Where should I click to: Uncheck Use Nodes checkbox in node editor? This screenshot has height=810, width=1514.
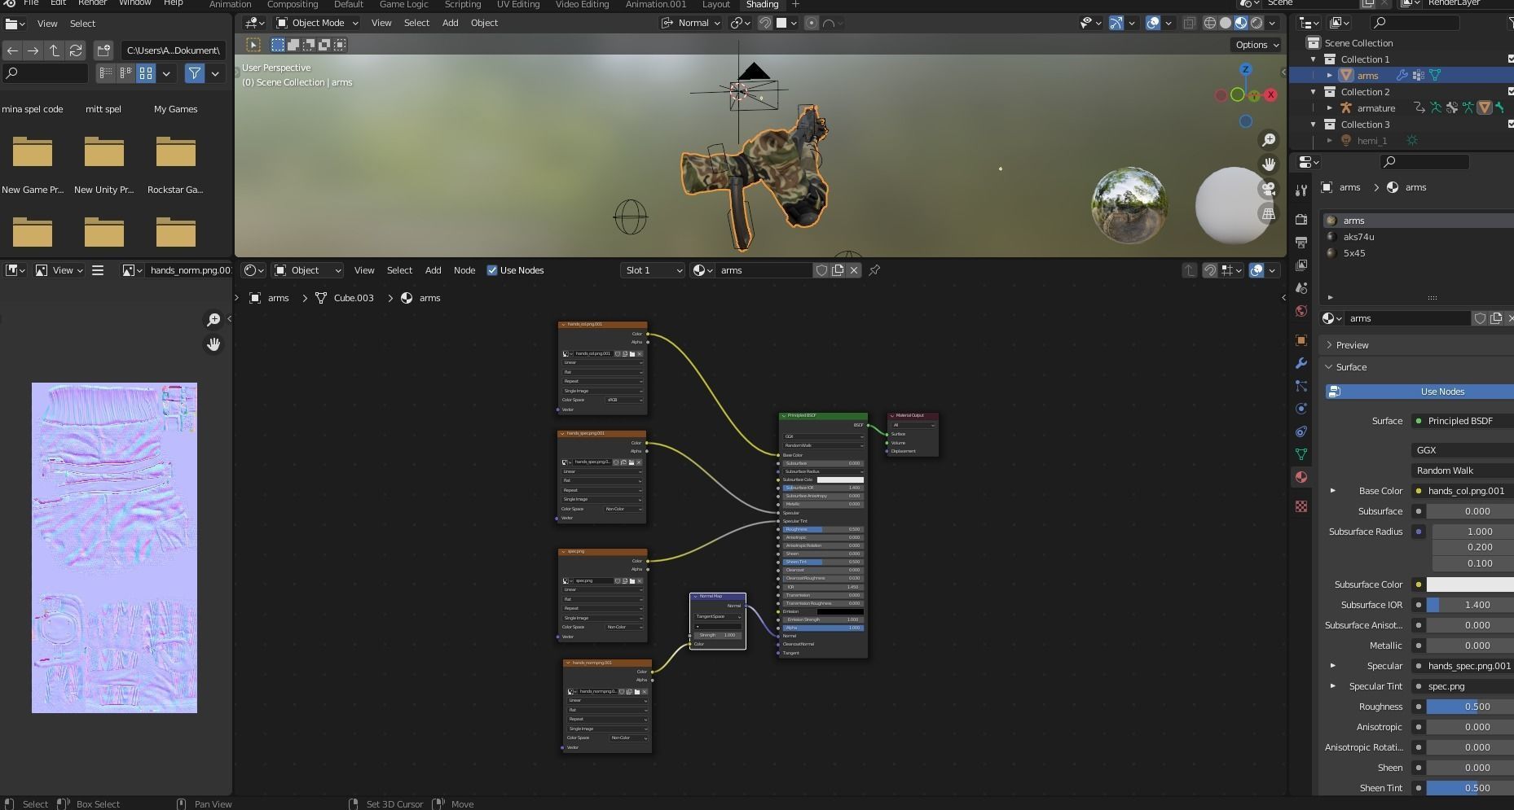tap(492, 270)
